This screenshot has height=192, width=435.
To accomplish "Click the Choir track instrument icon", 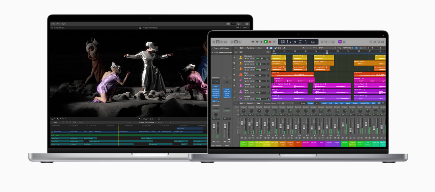I will point(241,74).
